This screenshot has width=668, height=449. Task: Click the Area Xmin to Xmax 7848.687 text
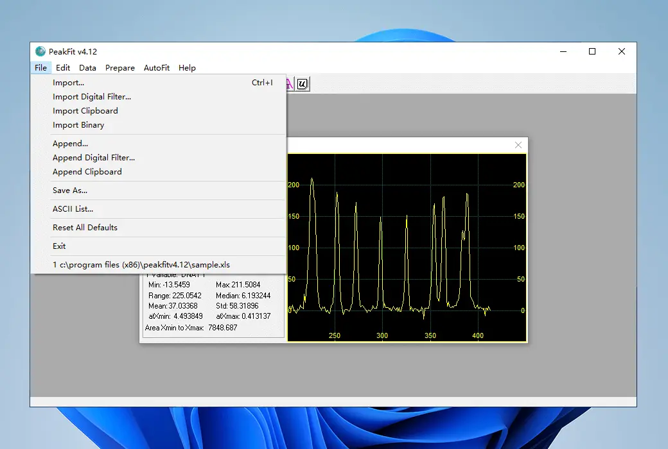191,328
